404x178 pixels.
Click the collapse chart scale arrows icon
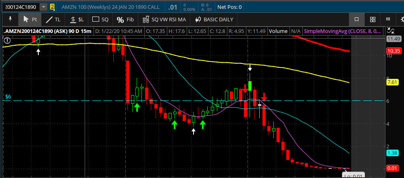390,31
